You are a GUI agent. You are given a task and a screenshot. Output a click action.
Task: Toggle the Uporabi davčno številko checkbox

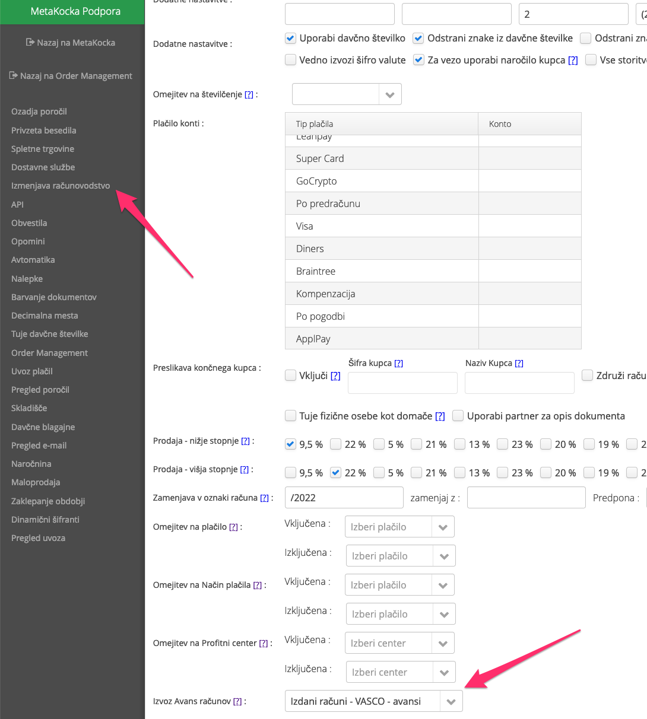click(x=290, y=39)
